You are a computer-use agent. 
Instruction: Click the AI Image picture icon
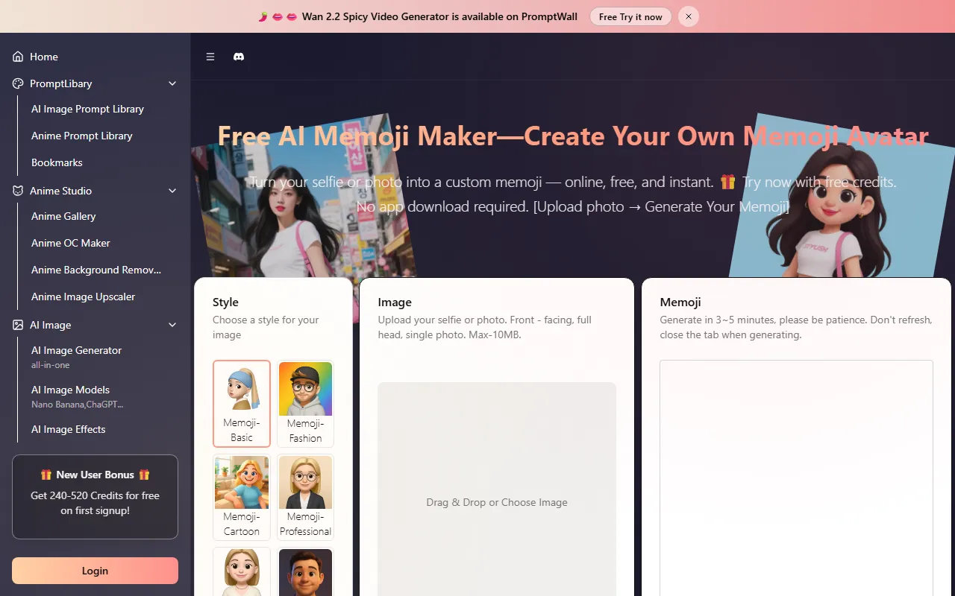[x=18, y=325]
